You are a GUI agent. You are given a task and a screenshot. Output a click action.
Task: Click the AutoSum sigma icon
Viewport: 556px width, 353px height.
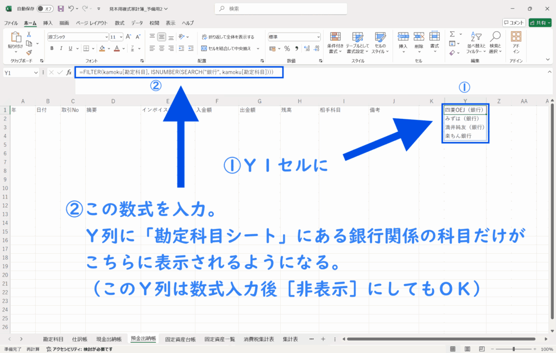point(452,34)
